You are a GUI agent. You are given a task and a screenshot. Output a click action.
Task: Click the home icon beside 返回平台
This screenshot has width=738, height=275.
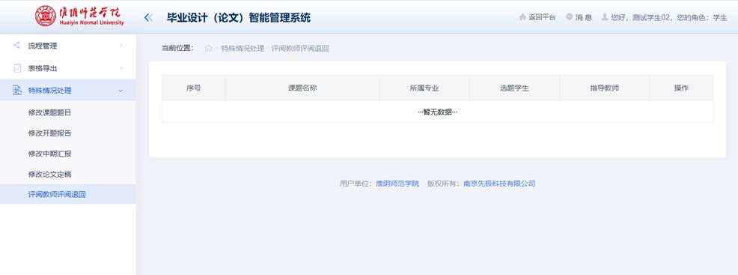point(522,17)
